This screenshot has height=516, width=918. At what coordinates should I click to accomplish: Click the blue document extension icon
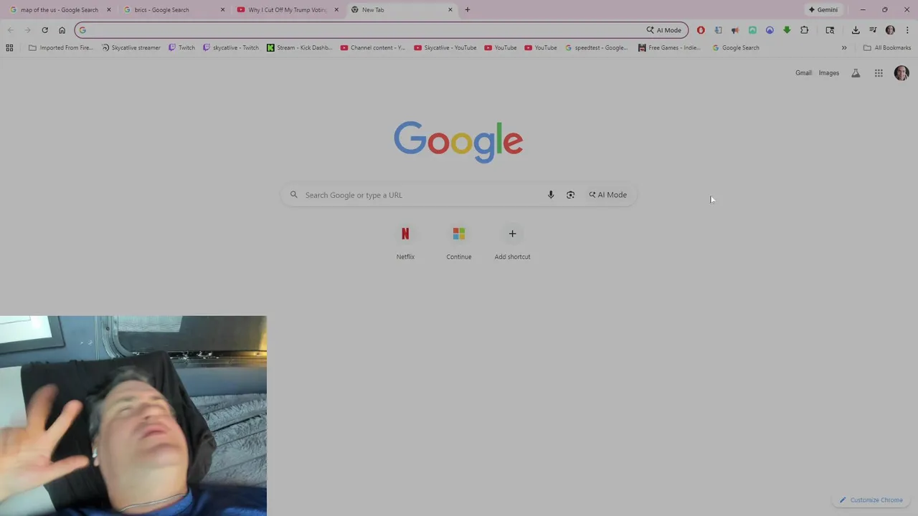(x=718, y=30)
